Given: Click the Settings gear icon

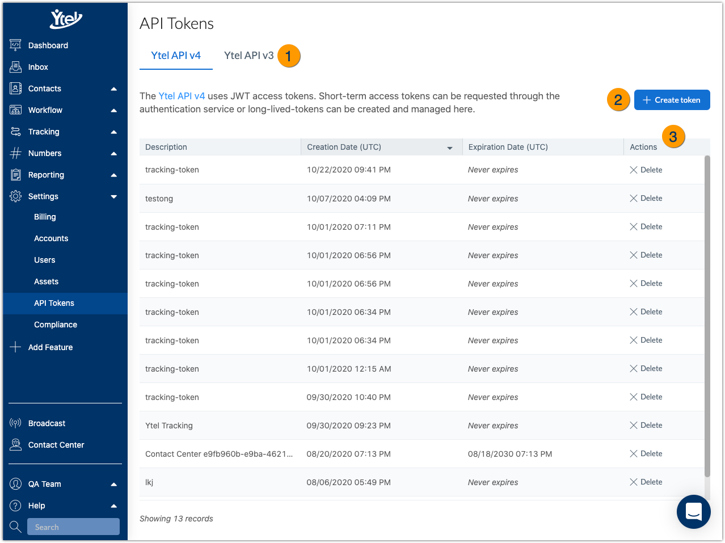Looking at the screenshot, I should click(x=16, y=196).
